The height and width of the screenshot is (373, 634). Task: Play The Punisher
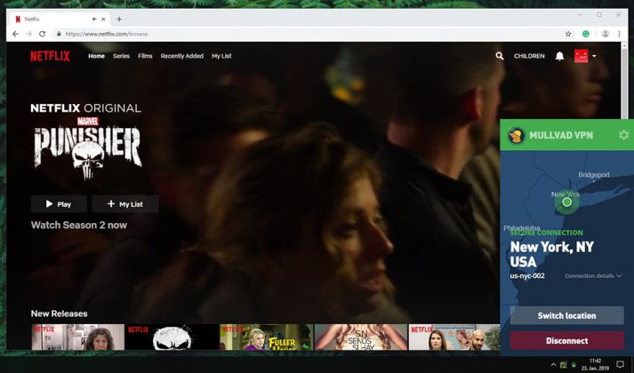tap(59, 204)
